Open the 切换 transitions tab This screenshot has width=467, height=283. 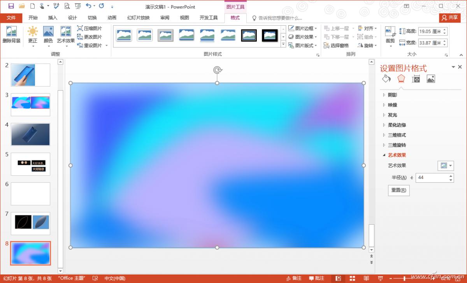click(x=92, y=18)
